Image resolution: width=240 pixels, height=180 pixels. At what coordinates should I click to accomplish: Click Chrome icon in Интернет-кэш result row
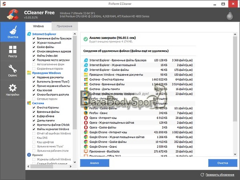pyautogui.click(x=86, y=132)
